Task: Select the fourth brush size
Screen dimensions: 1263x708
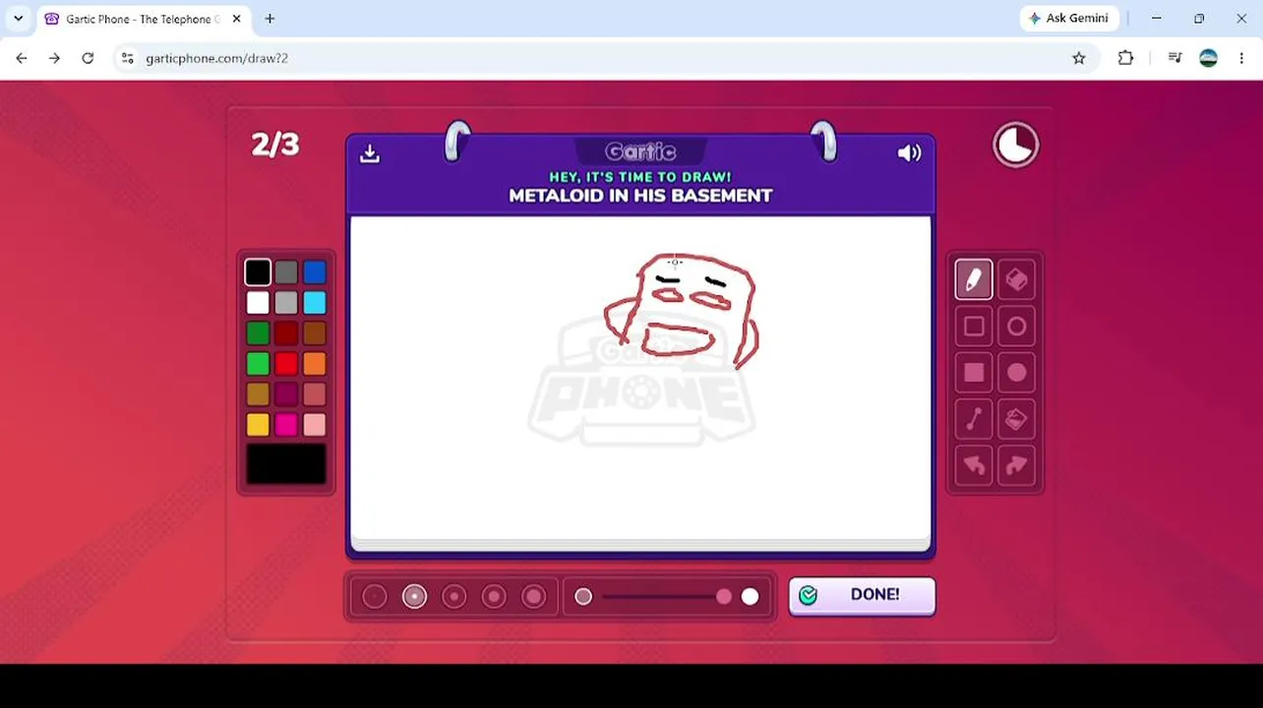Action: (494, 597)
